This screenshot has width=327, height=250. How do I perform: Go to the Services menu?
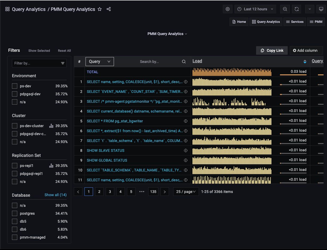click(x=295, y=22)
